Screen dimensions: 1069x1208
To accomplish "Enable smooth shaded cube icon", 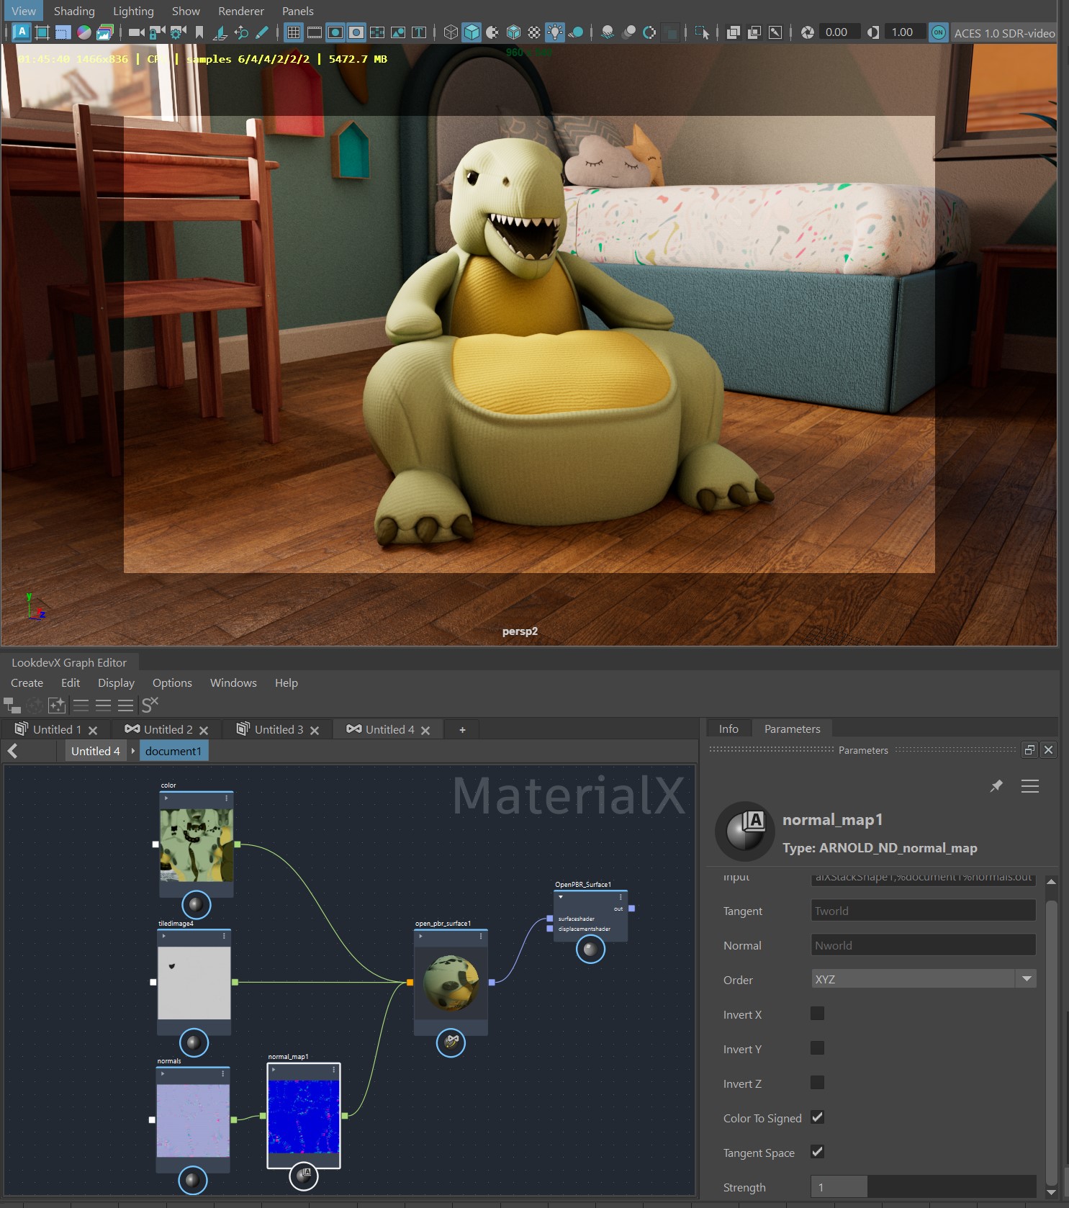I will coord(472,32).
